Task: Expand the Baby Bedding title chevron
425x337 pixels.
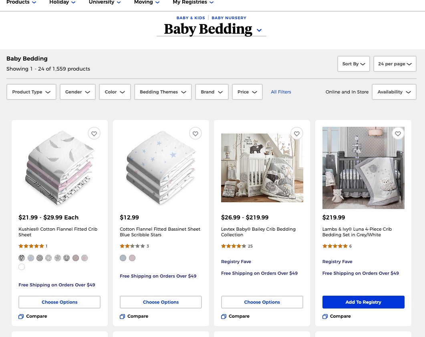Action: [259, 30]
